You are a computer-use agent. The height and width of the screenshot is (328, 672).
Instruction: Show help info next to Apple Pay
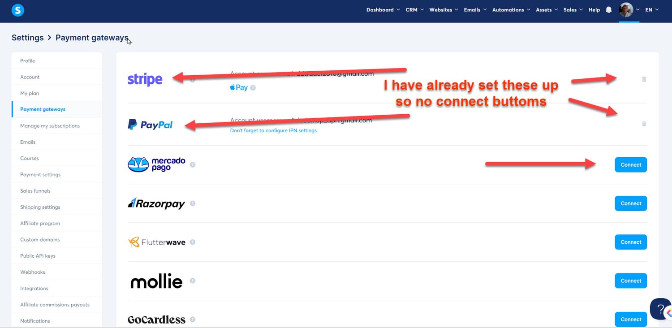click(253, 88)
